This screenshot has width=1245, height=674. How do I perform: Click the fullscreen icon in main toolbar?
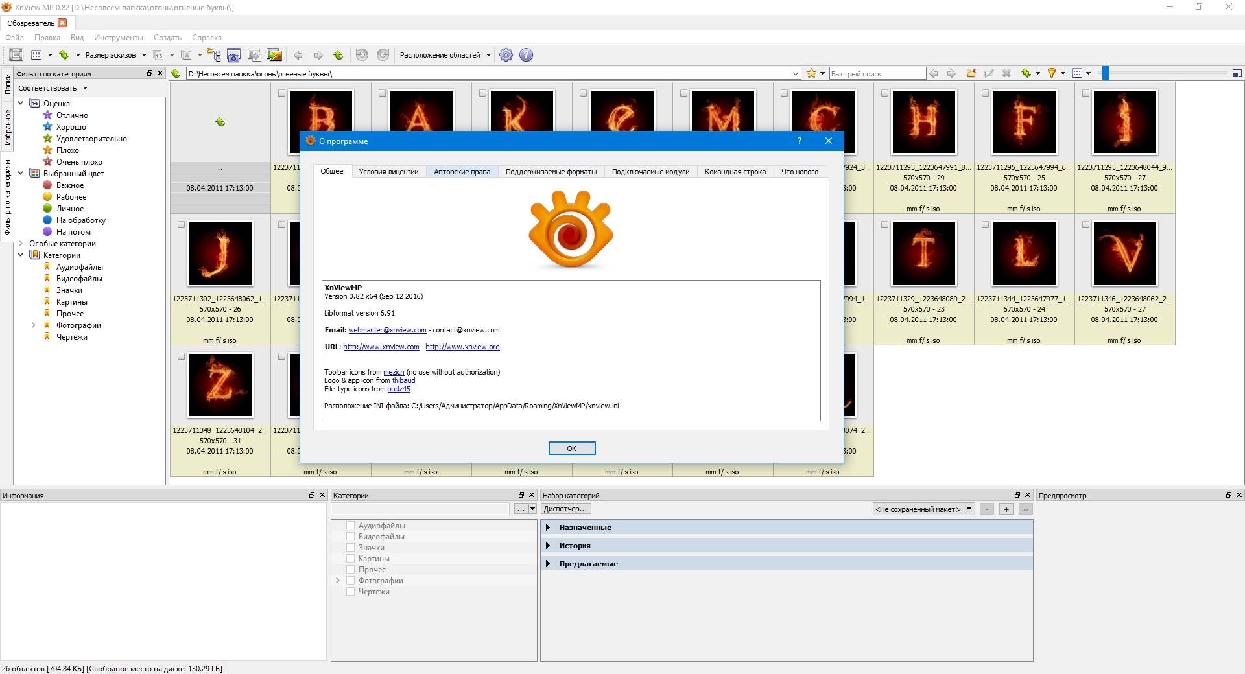click(16, 55)
